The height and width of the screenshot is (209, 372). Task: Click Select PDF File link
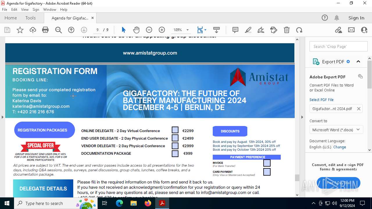point(321,100)
